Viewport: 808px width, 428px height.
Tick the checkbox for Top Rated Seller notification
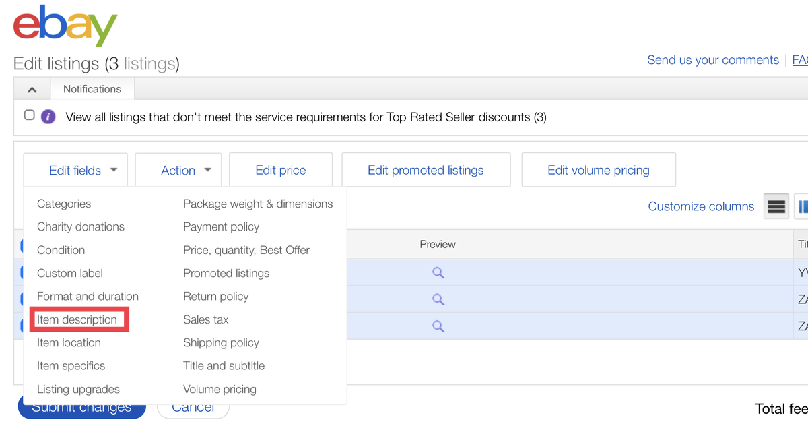coord(29,115)
